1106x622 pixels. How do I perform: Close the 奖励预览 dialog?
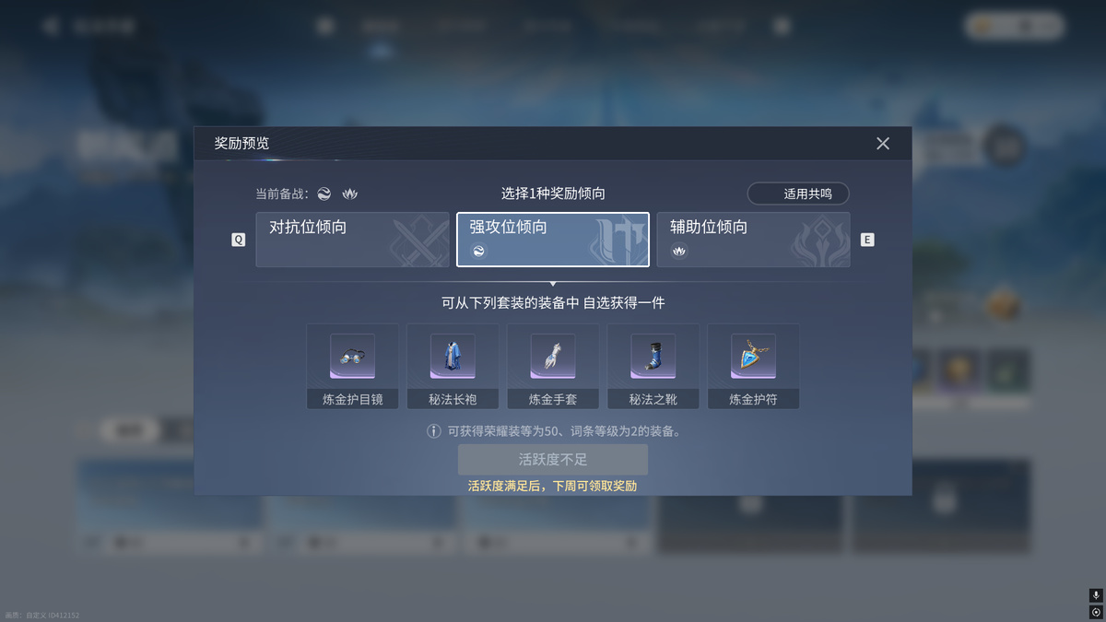[883, 143]
